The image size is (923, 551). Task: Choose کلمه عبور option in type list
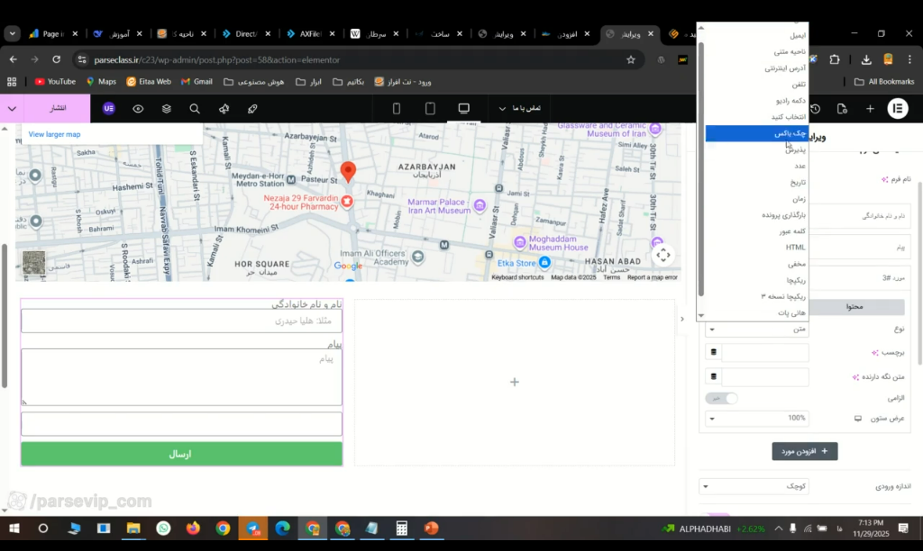coord(757,231)
